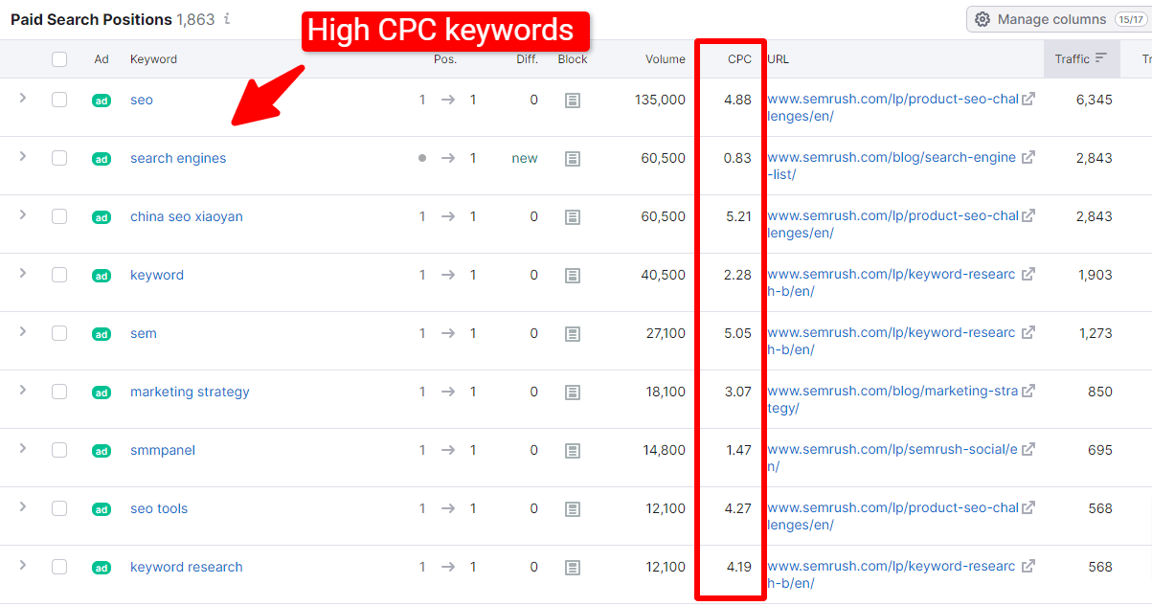
Task: Select the 6,345 traffic value
Action: tap(1094, 100)
